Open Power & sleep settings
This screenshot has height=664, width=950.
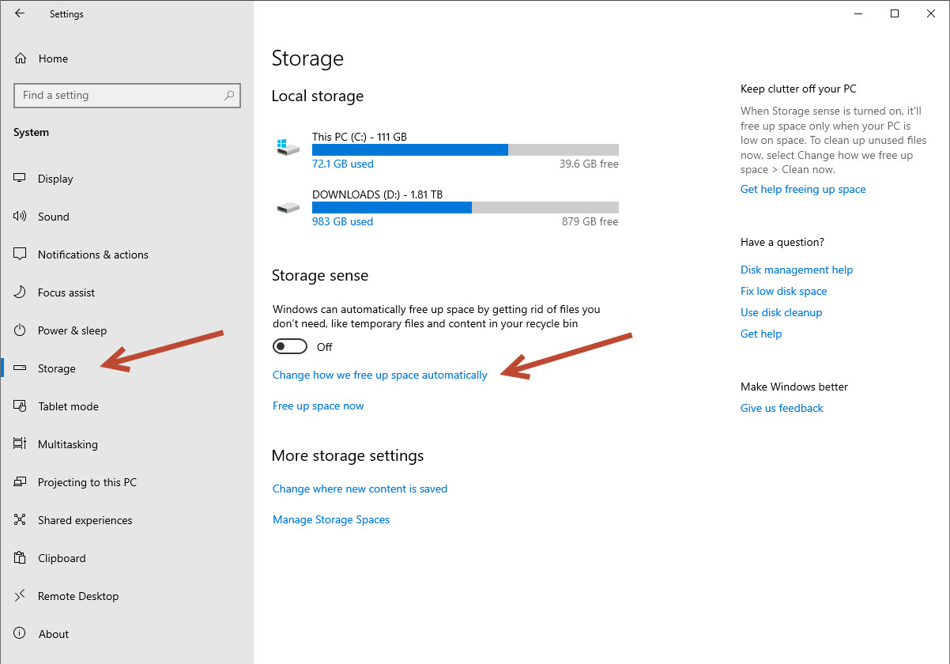click(72, 330)
